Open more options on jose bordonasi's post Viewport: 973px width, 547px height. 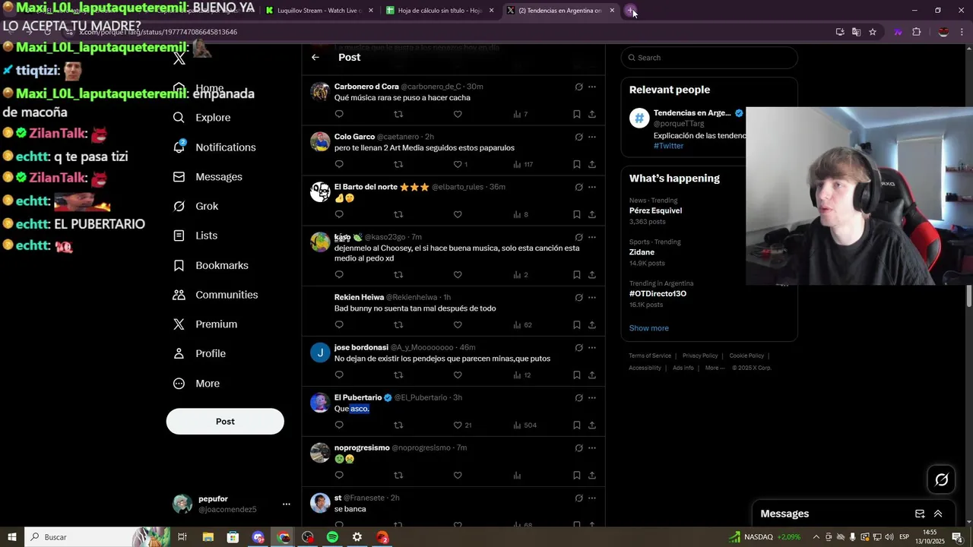pos(592,347)
